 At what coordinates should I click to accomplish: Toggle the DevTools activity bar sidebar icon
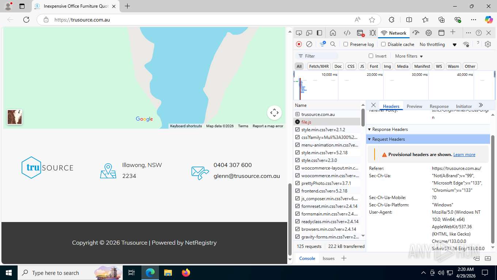tap(319, 33)
